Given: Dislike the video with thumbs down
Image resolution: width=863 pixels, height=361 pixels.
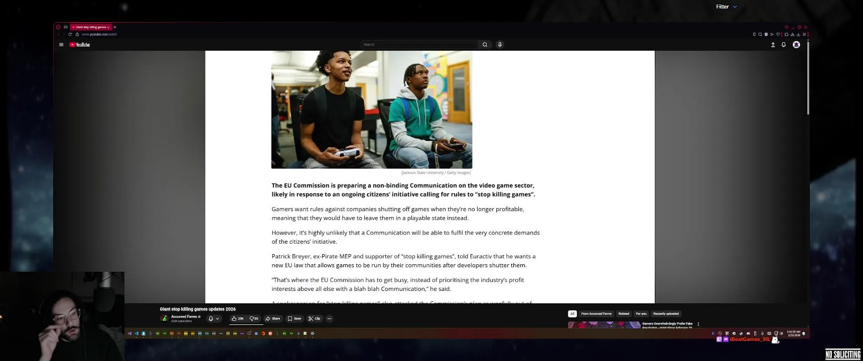Looking at the screenshot, I should pyautogui.click(x=254, y=318).
